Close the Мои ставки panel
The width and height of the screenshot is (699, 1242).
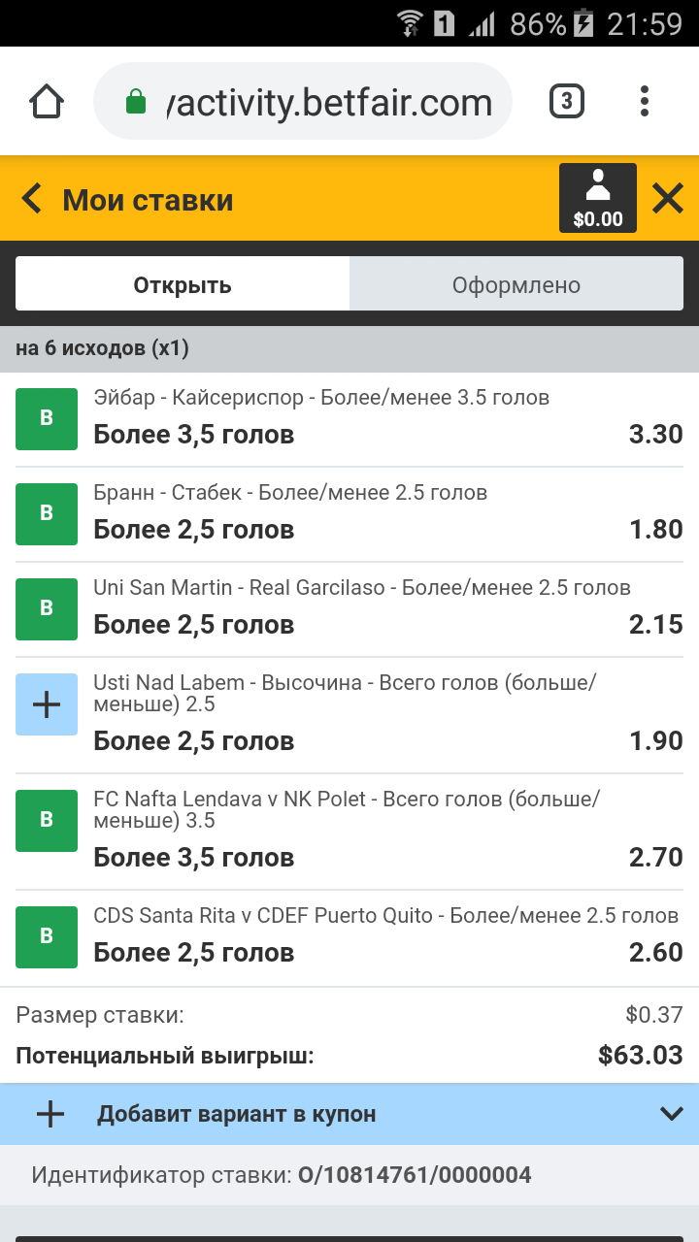pos(668,199)
